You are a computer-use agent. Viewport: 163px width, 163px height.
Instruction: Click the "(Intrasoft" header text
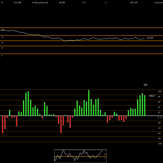point(159,3)
